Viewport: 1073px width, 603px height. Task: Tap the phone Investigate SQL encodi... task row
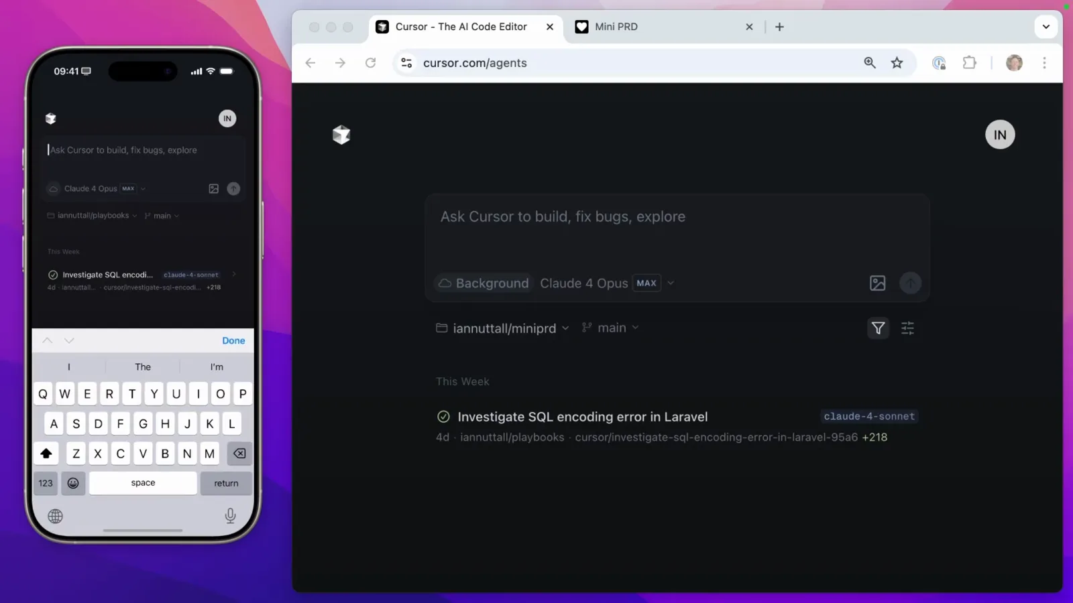[x=143, y=281]
